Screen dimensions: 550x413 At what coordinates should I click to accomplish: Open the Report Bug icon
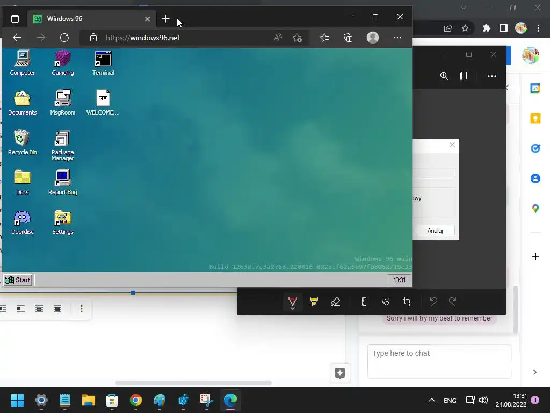point(62,182)
